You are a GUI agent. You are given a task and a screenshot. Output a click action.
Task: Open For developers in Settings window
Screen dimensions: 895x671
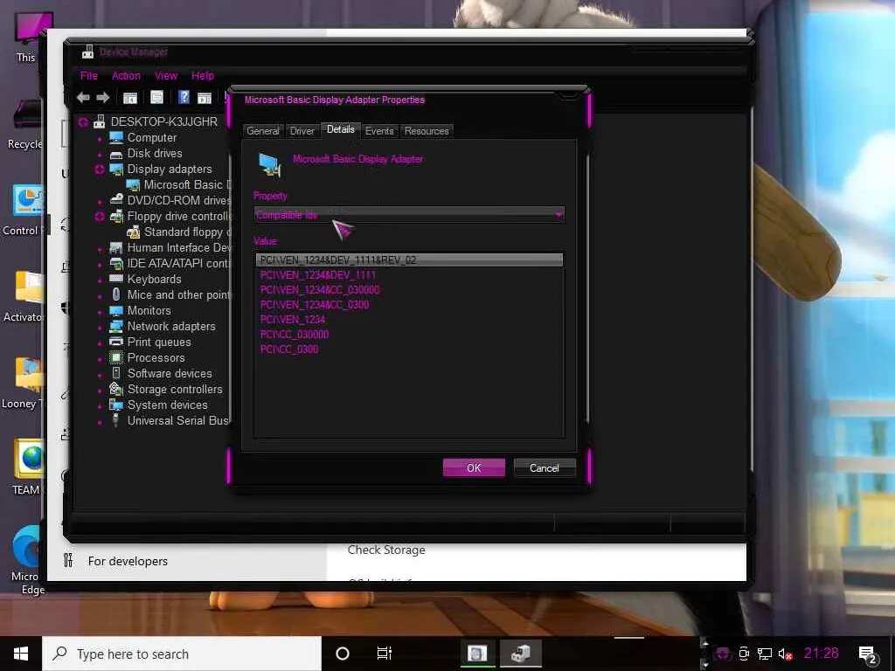coord(128,562)
